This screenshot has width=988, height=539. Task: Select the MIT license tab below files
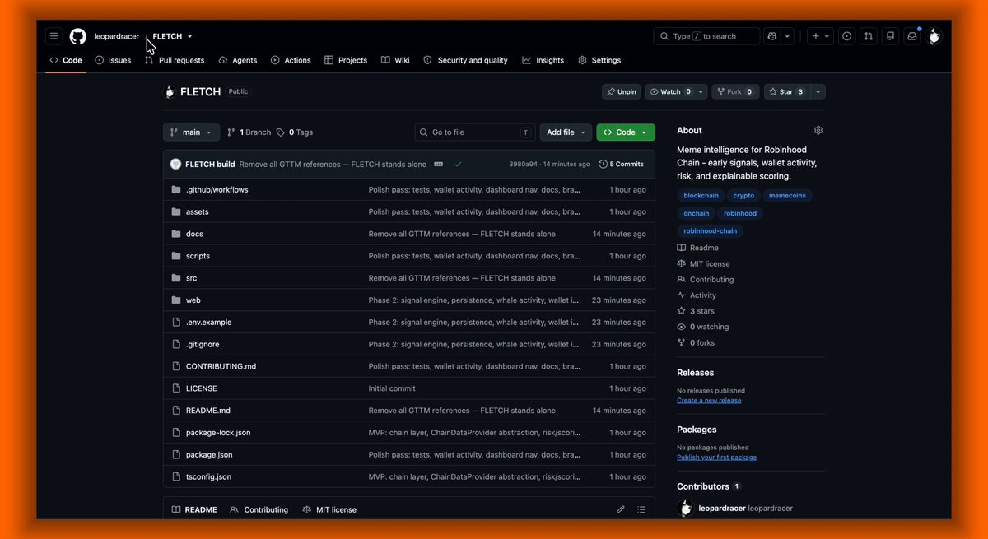[329, 509]
